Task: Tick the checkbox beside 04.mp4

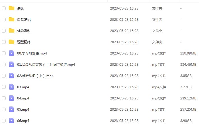Action: (x=4, y=98)
